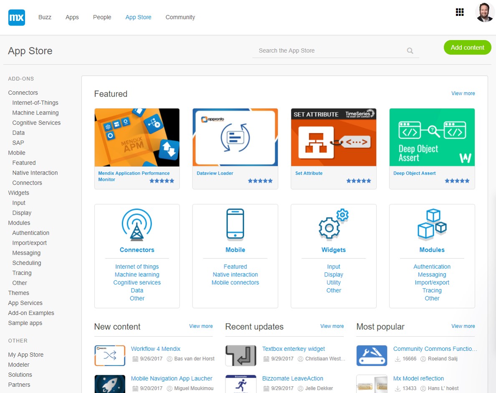
Task: Open Themes in the sidebar
Action: pyautogui.click(x=19, y=293)
